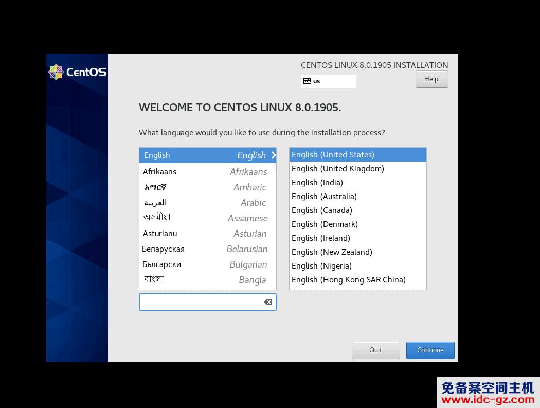Select the Amharic language row
This screenshot has width=540, height=408.
[x=208, y=187]
